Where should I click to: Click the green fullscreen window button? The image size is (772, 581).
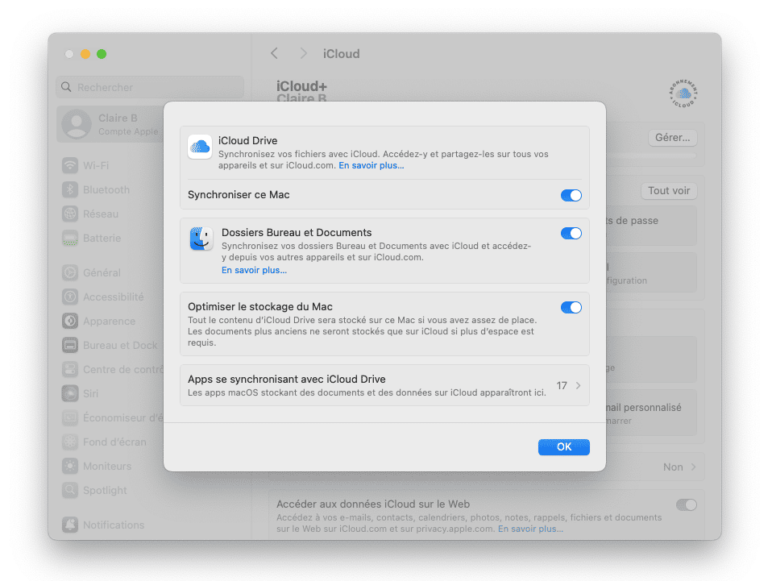[x=102, y=54]
